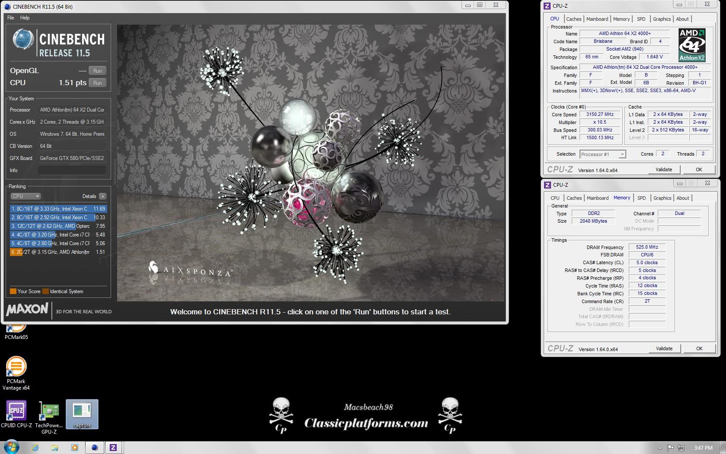The height and width of the screenshot is (454, 726).
Task: Select ranking row 2 Intel Xeon 10.33
Action: [x=58, y=217]
